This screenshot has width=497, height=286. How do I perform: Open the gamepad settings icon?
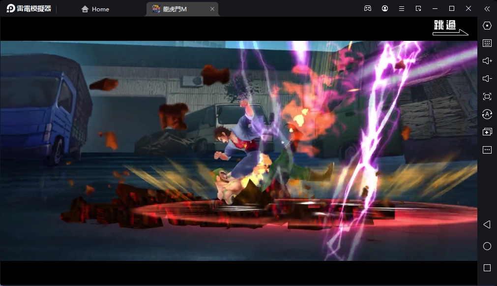(x=368, y=8)
